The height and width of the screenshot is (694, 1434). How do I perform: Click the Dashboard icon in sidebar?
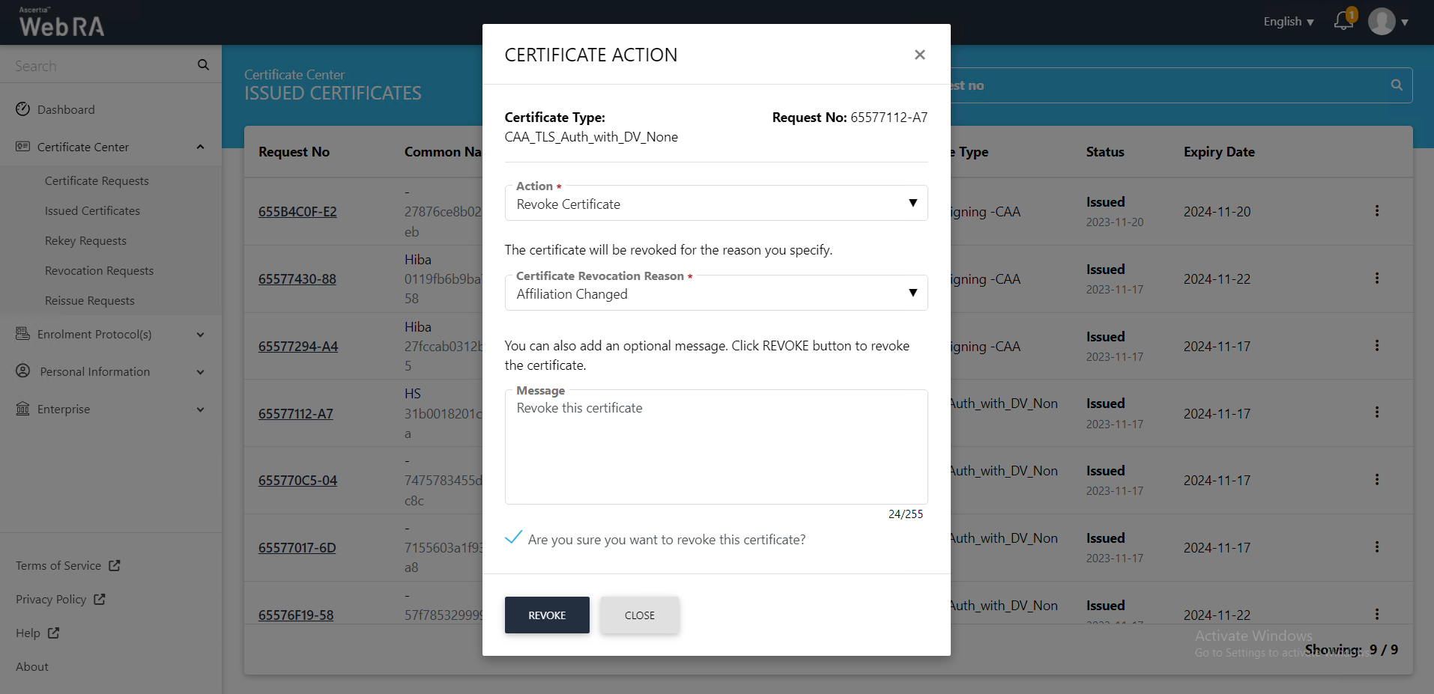[23, 109]
